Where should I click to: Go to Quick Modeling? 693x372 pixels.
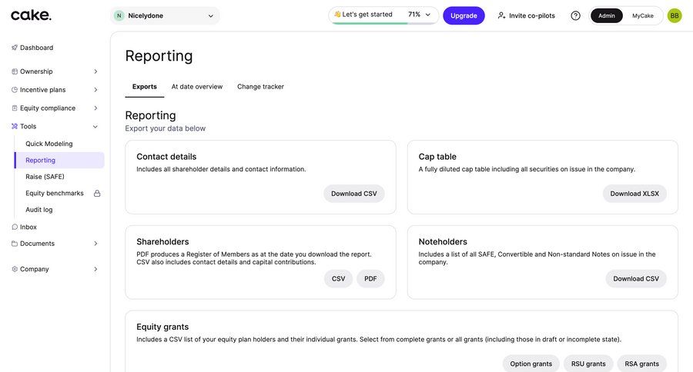pyautogui.click(x=49, y=144)
